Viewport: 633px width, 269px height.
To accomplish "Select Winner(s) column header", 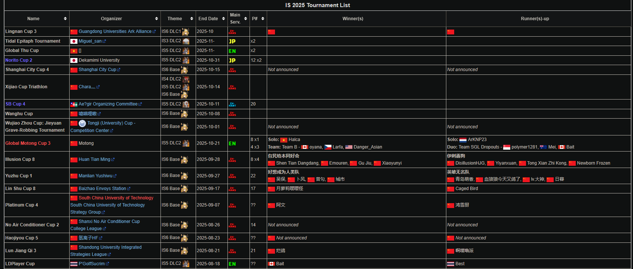I will pos(357,19).
